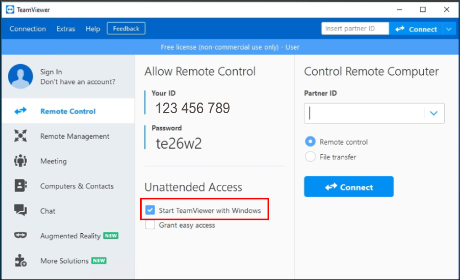Open the Help menu

tap(93, 29)
